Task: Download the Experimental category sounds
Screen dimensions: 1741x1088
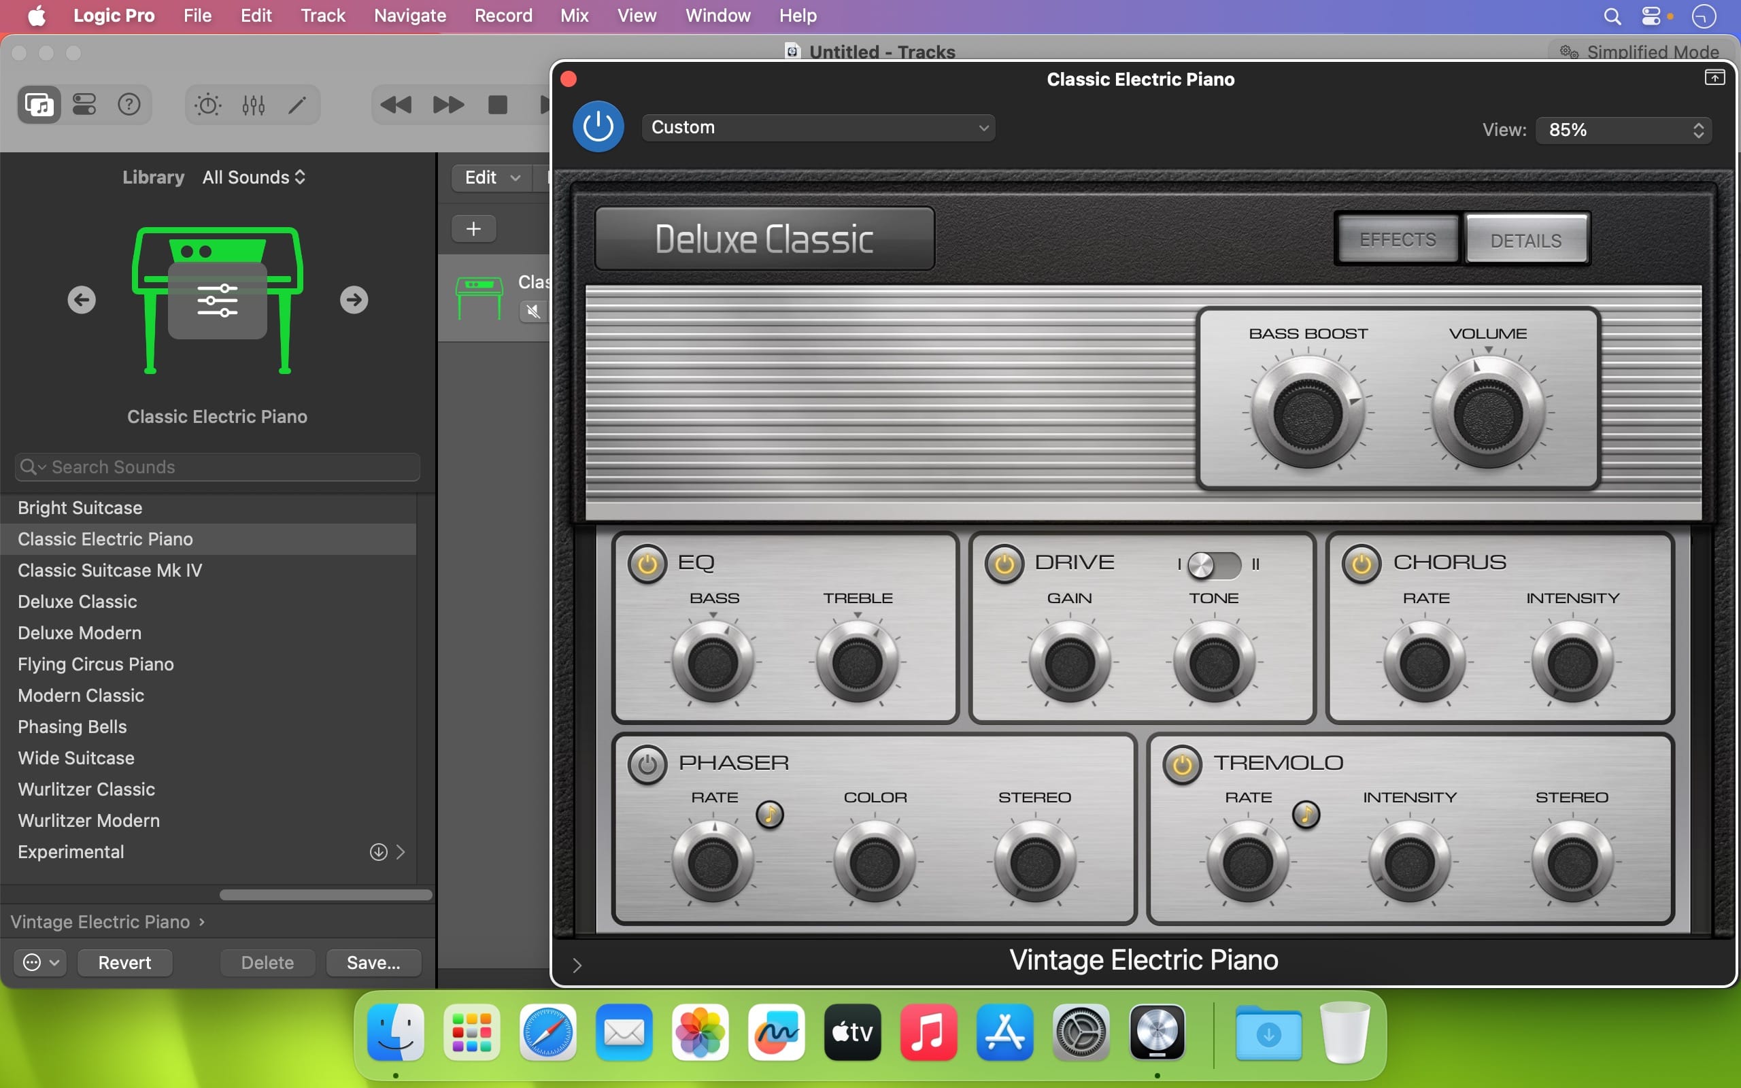Action: [x=378, y=852]
